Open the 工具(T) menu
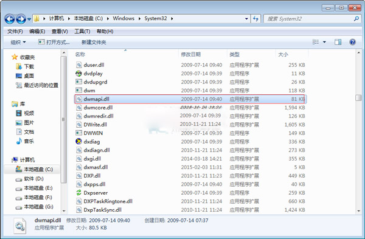Screen dimensions: 365x239 tap(82, 31)
